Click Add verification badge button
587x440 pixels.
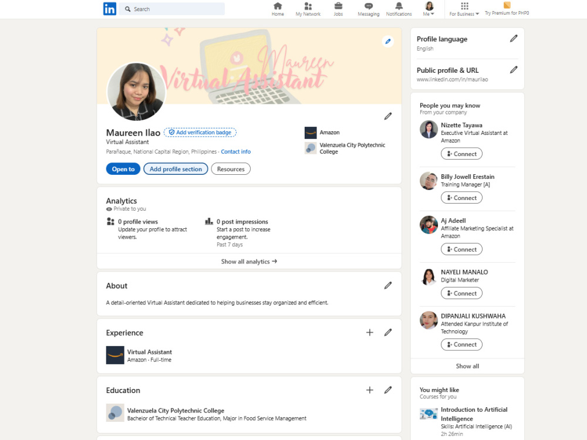click(x=200, y=132)
